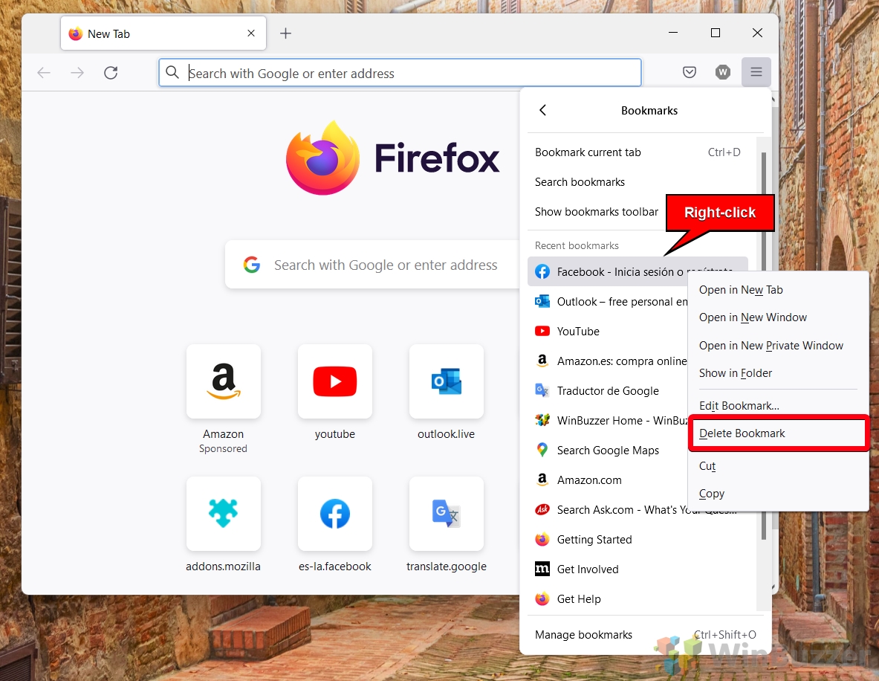Open the outlook.live shortcut tile
This screenshot has height=681, width=879.
[447, 381]
